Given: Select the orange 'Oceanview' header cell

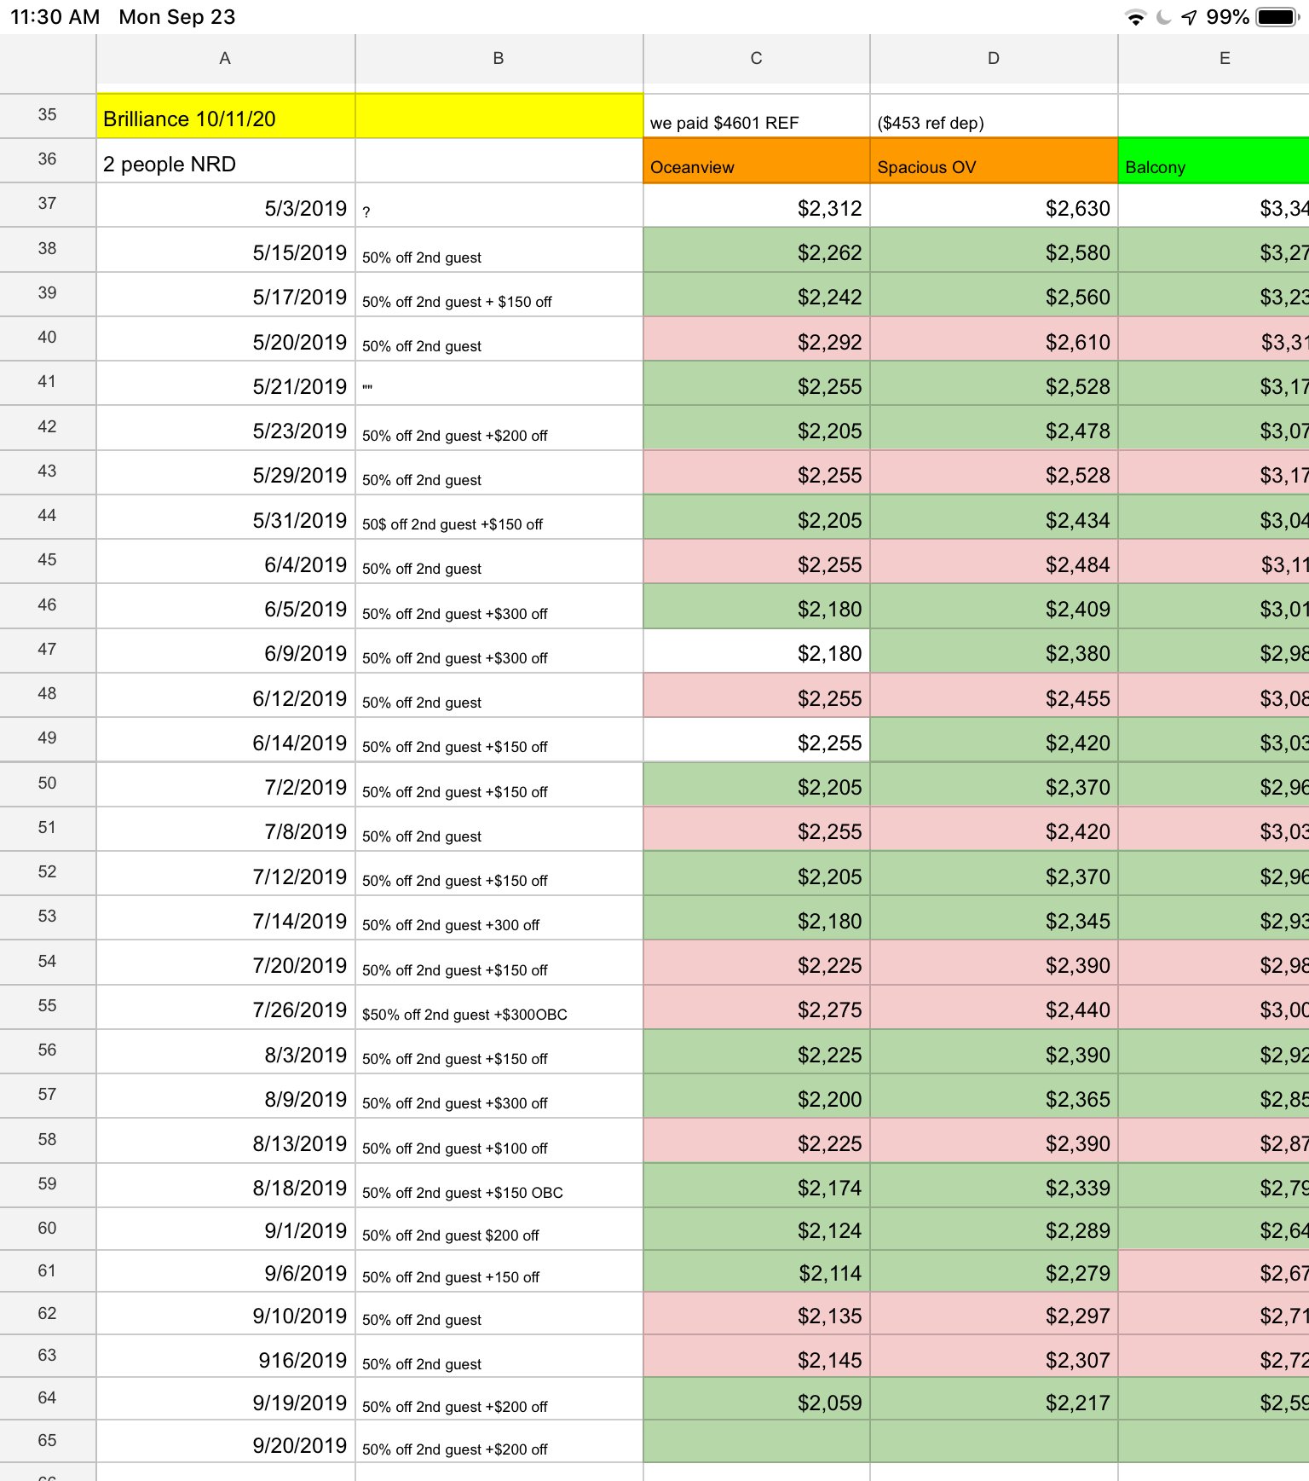Looking at the screenshot, I should coord(757,160).
